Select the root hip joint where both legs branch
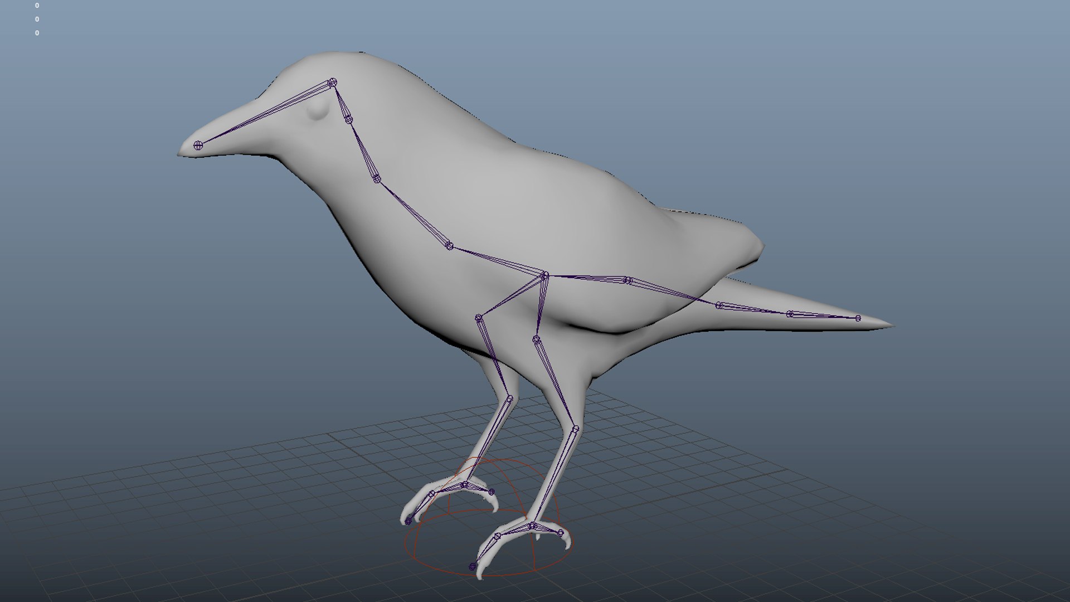 (x=544, y=275)
